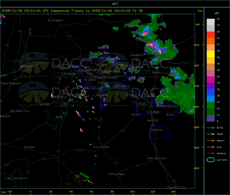The height and width of the screenshot is (195, 230).
Task: Click the 'Tz 35' header value
Action: (x=137, y=11)
